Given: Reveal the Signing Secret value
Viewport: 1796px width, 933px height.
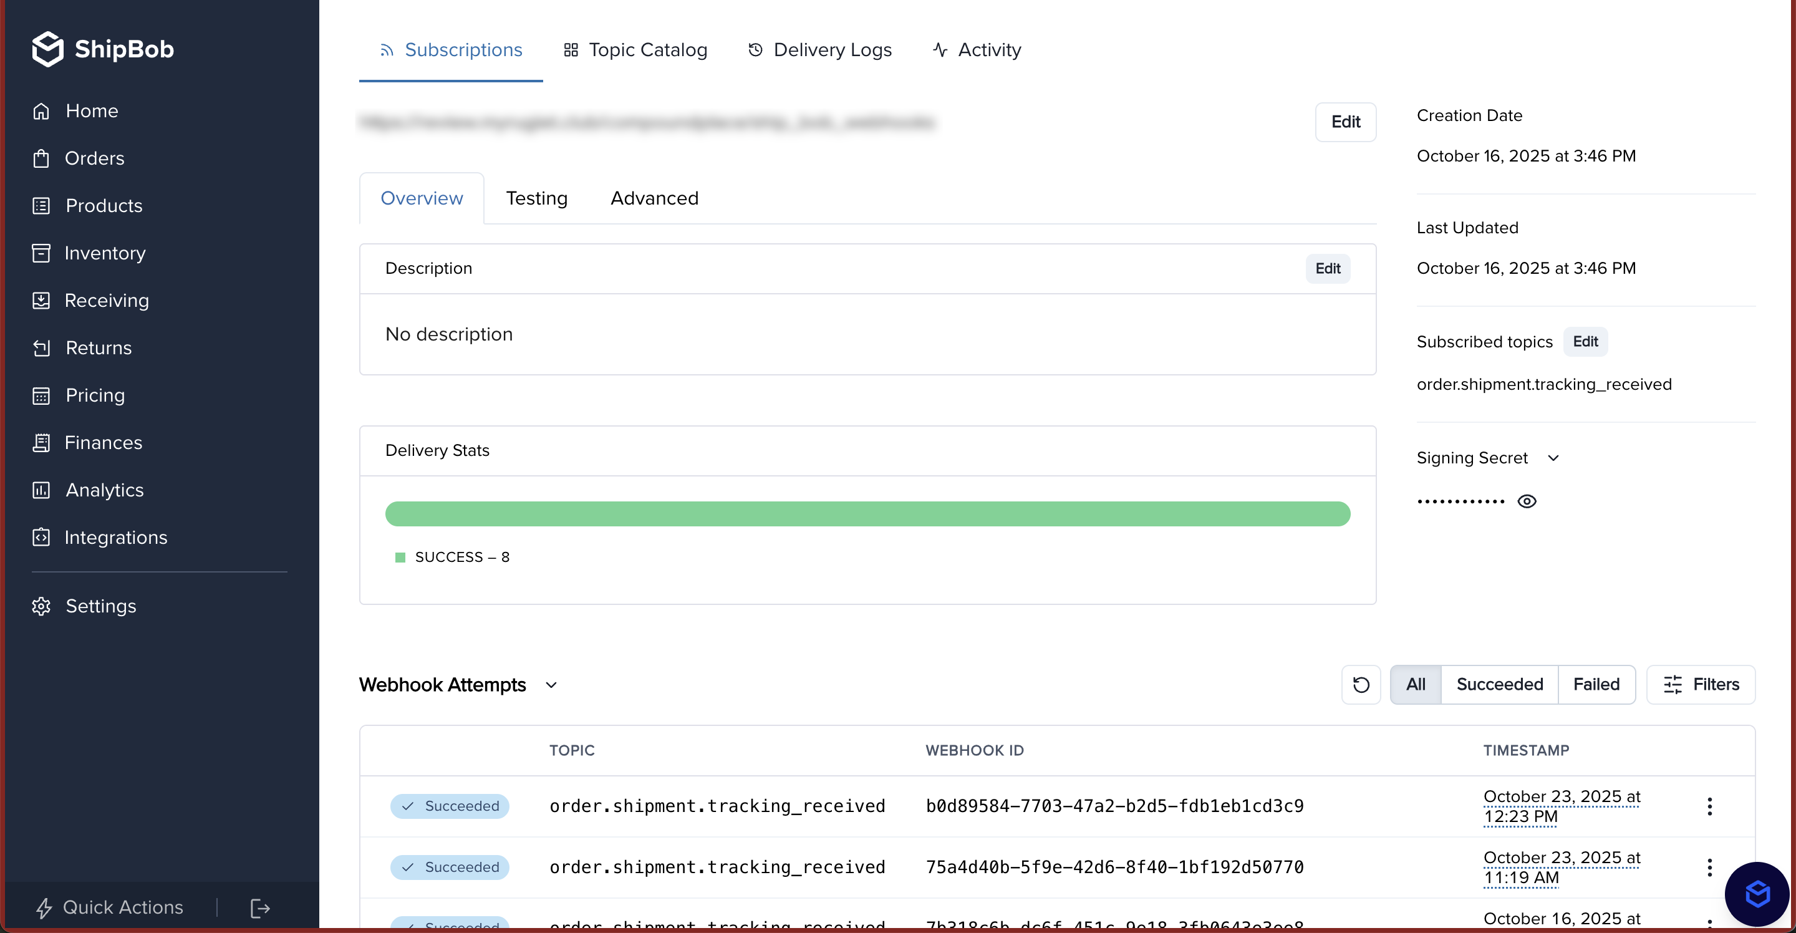Looking at the screenshot, I should coord(1528,501).
